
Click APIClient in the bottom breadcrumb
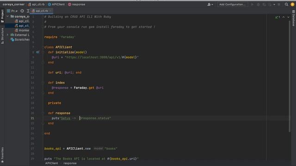[x=51, y=163]
